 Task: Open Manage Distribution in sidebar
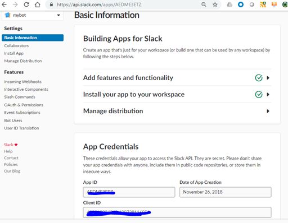click(x=23, y=61)
